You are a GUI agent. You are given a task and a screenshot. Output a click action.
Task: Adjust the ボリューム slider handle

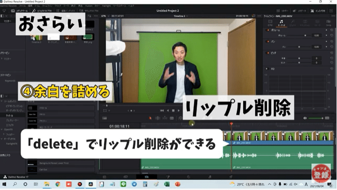(x=305, y=36)
